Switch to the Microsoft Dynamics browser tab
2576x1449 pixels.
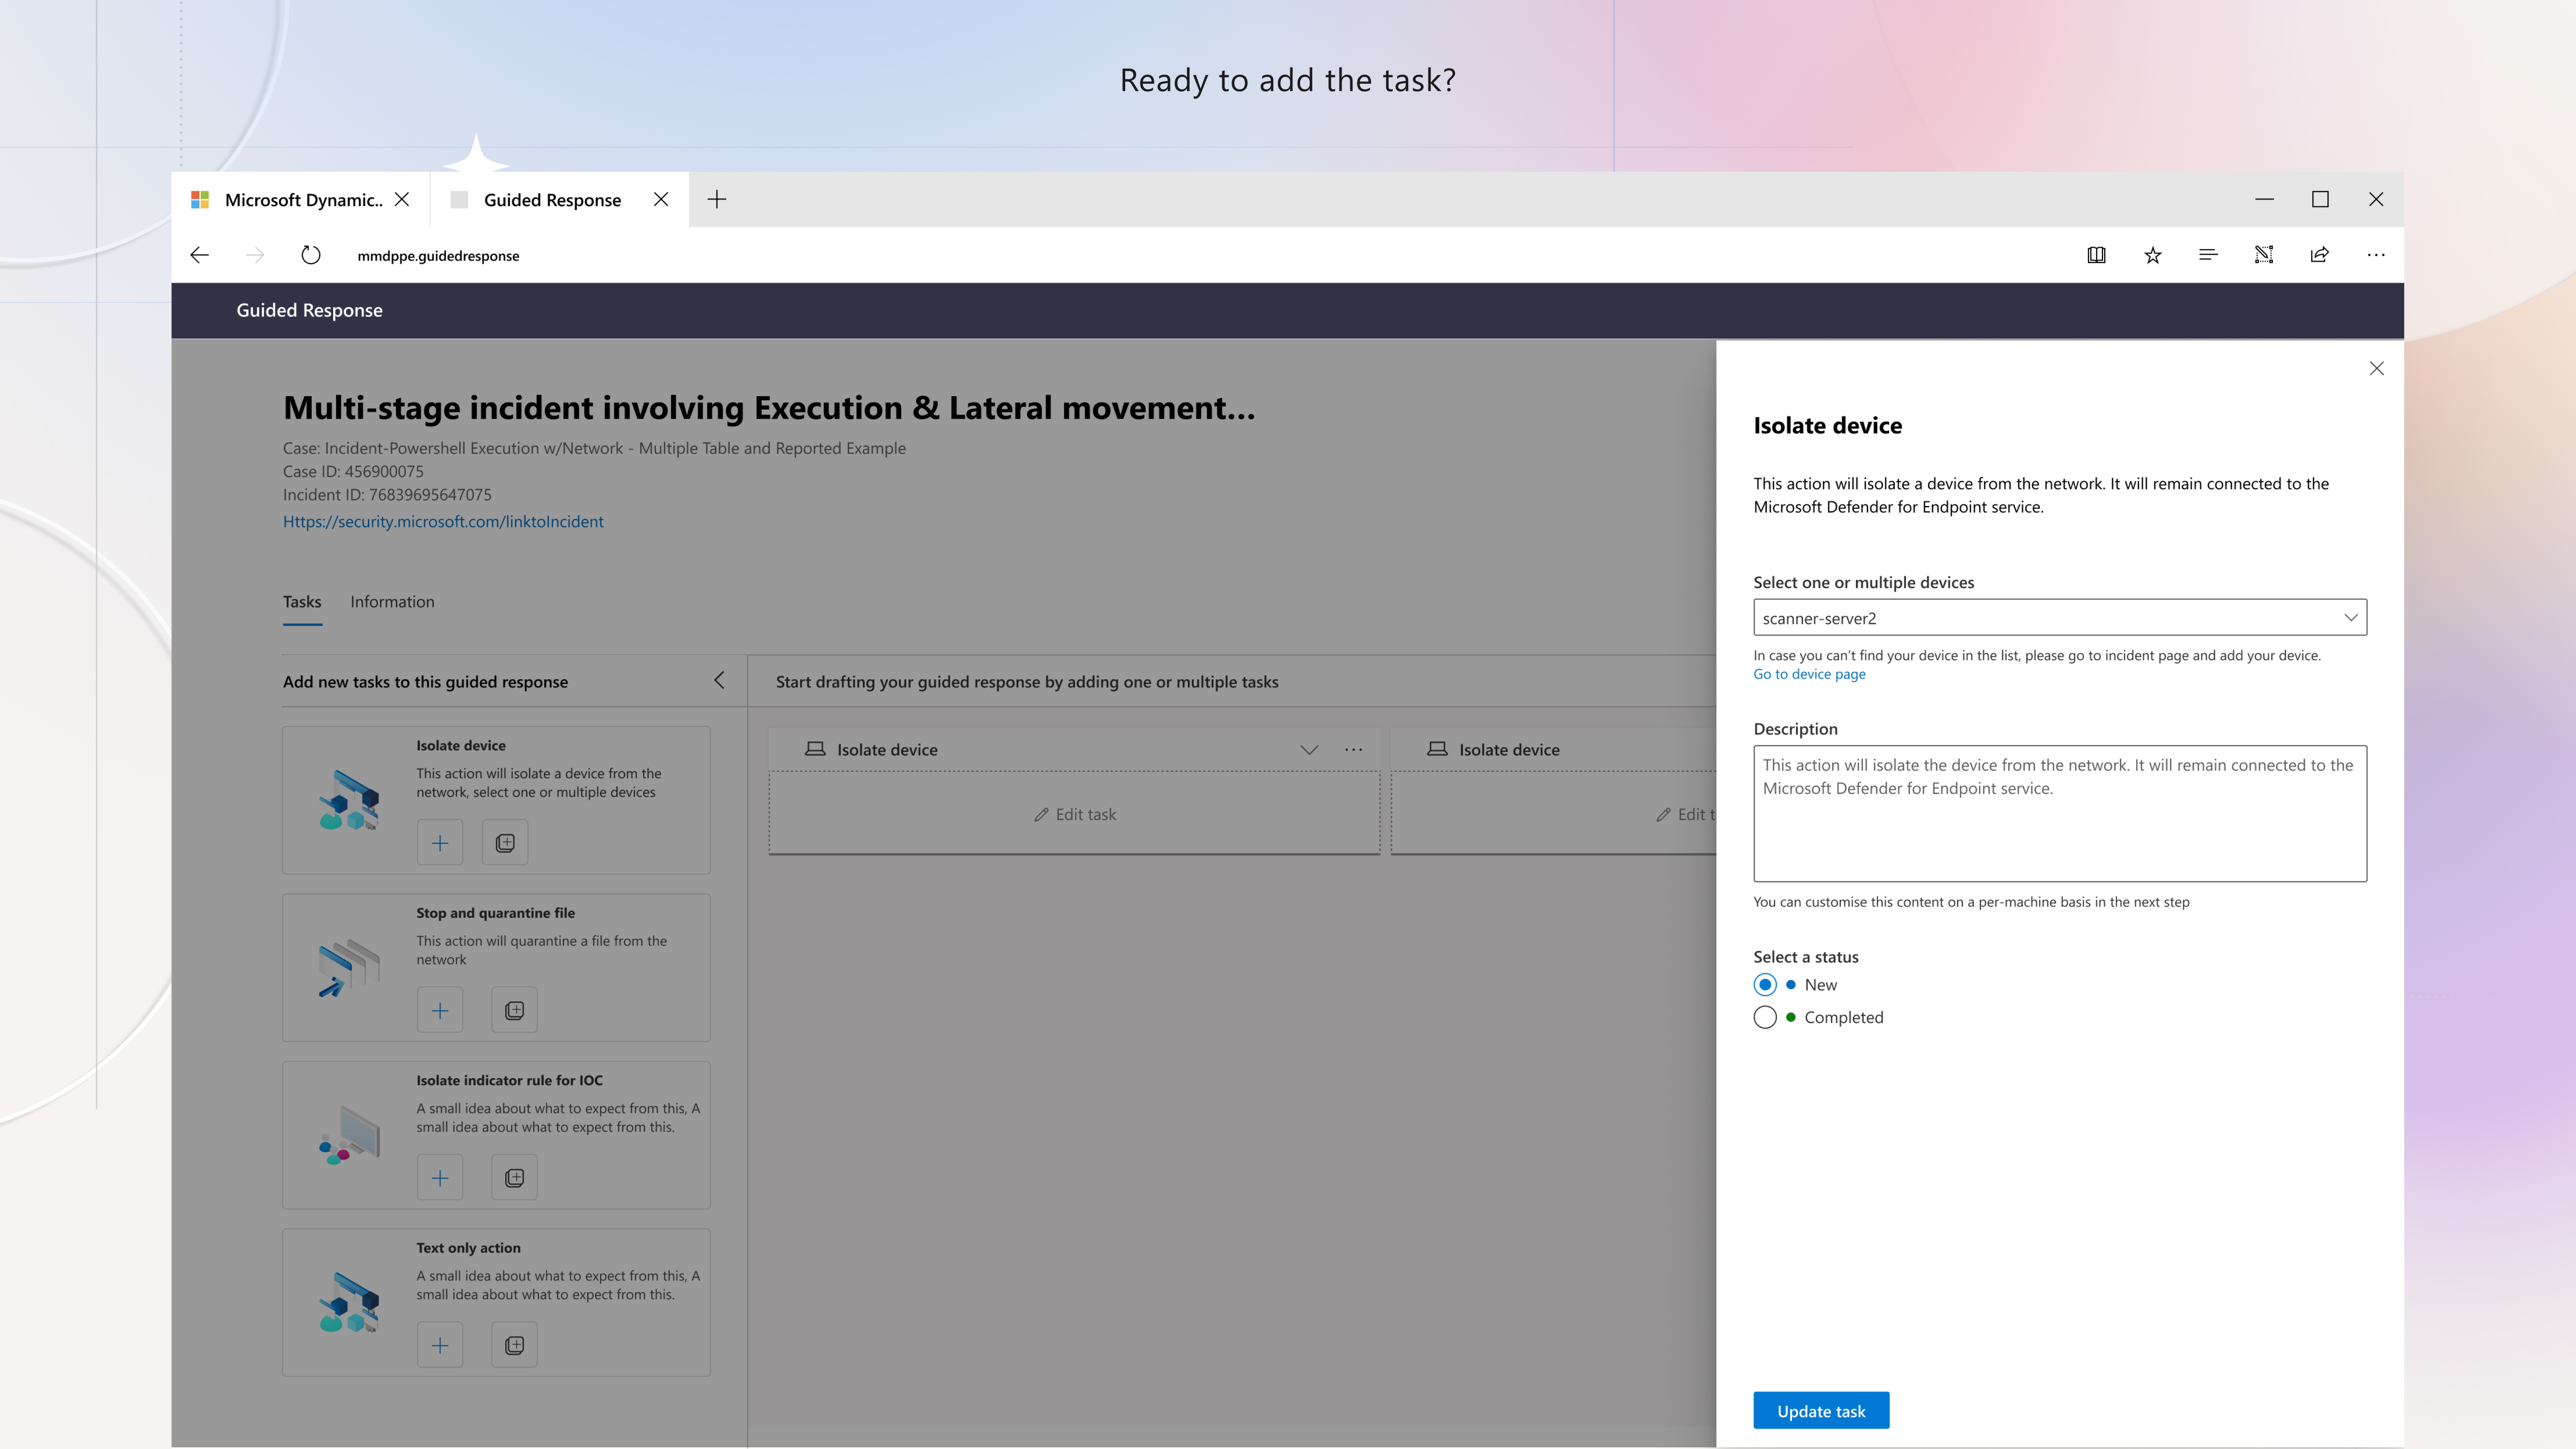click(x=301, y=199)
